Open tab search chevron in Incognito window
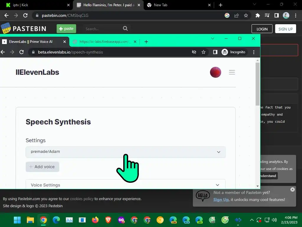302x227 pixels. tap(213, 38)
